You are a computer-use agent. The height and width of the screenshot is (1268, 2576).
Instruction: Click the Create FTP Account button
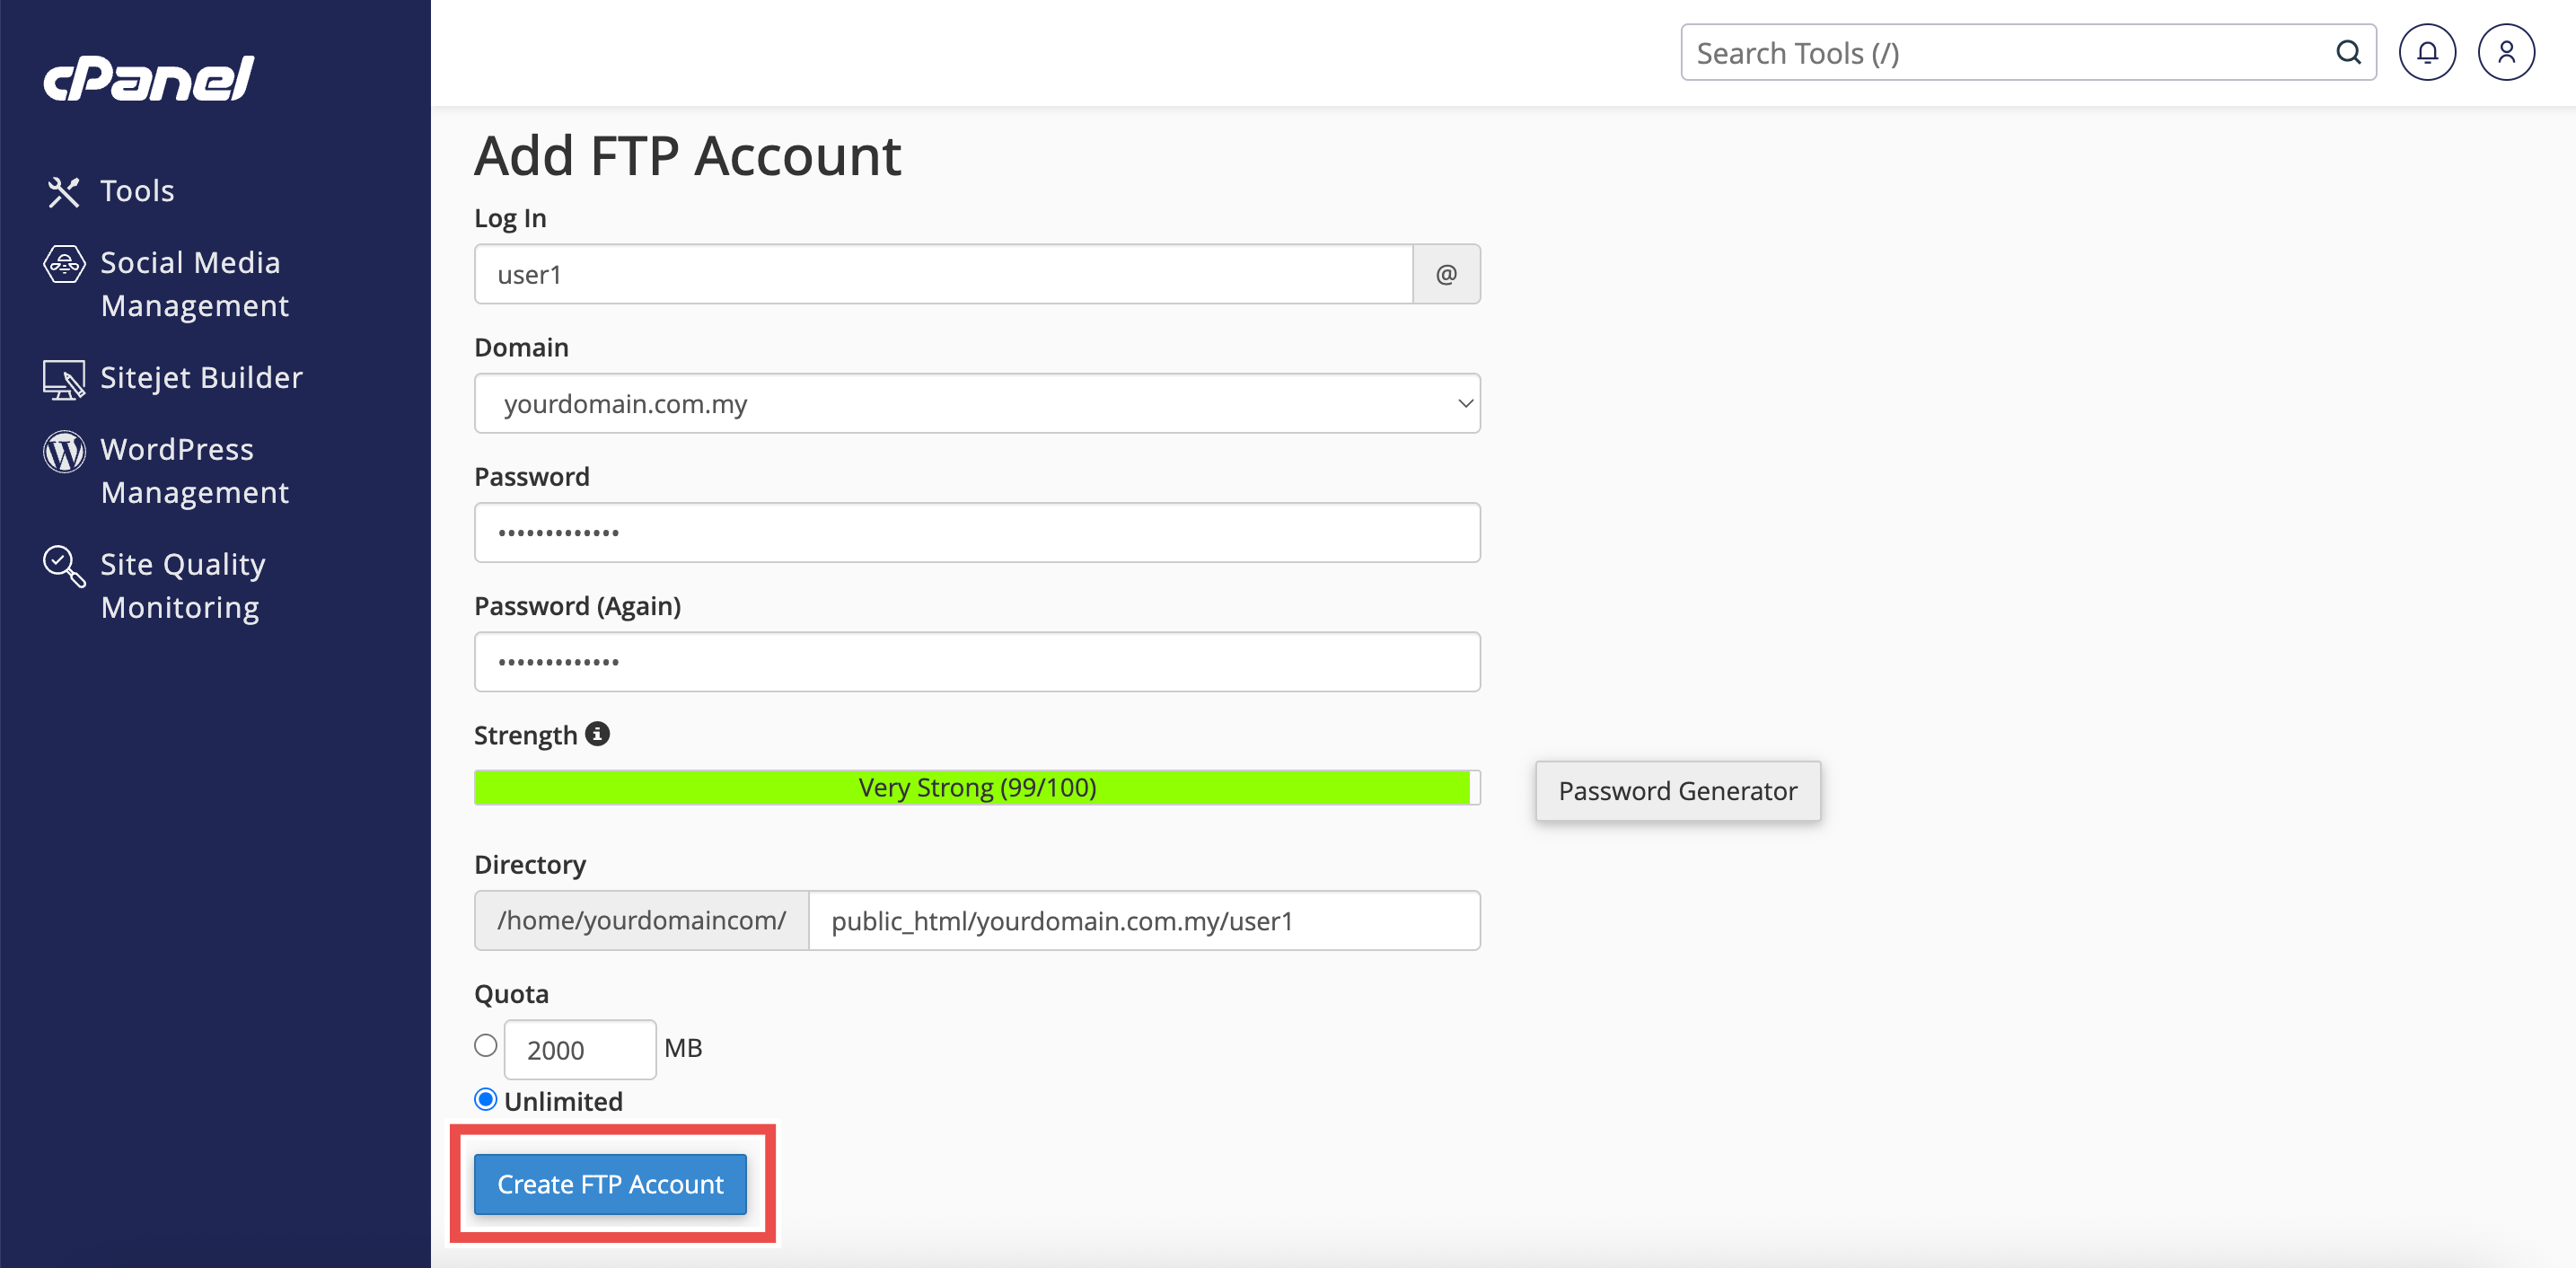pyautogui.click(x=610, y=1184)
